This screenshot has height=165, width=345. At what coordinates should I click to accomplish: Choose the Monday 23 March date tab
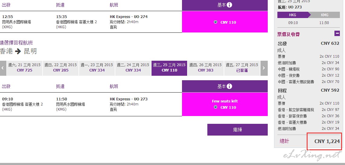point(97,68)
